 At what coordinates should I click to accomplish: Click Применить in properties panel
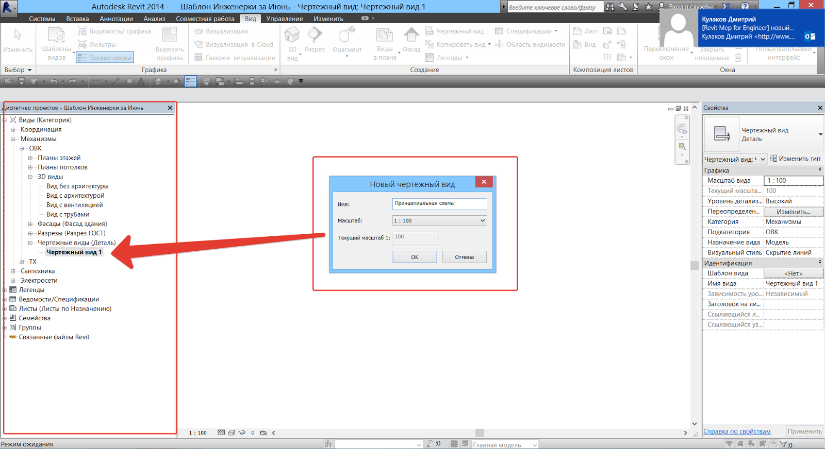click(804, 431)
